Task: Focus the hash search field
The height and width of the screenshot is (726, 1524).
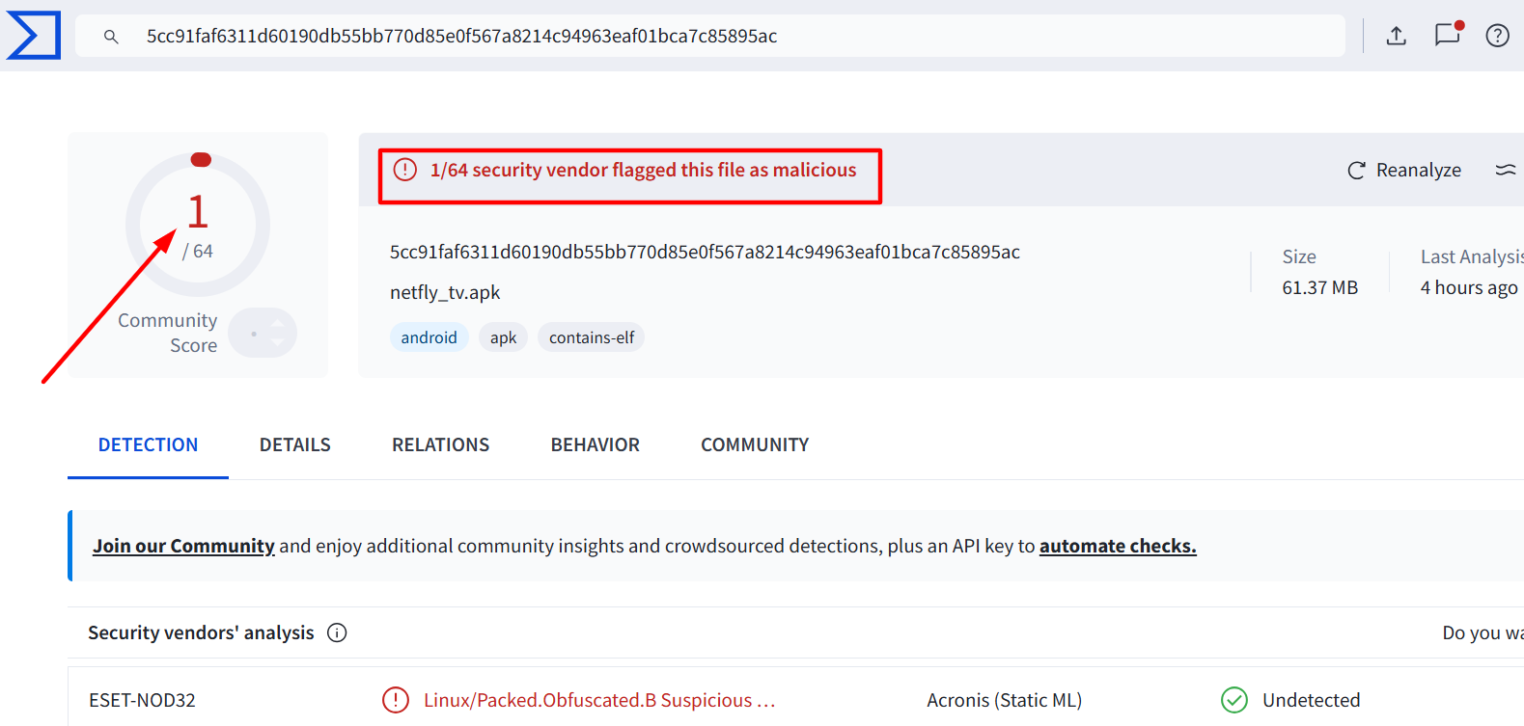Action: tap(710, 36)
